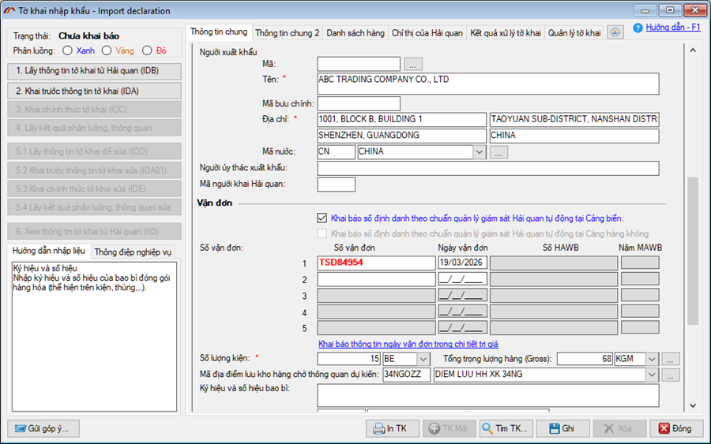Switch to the Danh sách hàng tab
Viewport: 711px width, 444px height.
(x=355, y=33)
